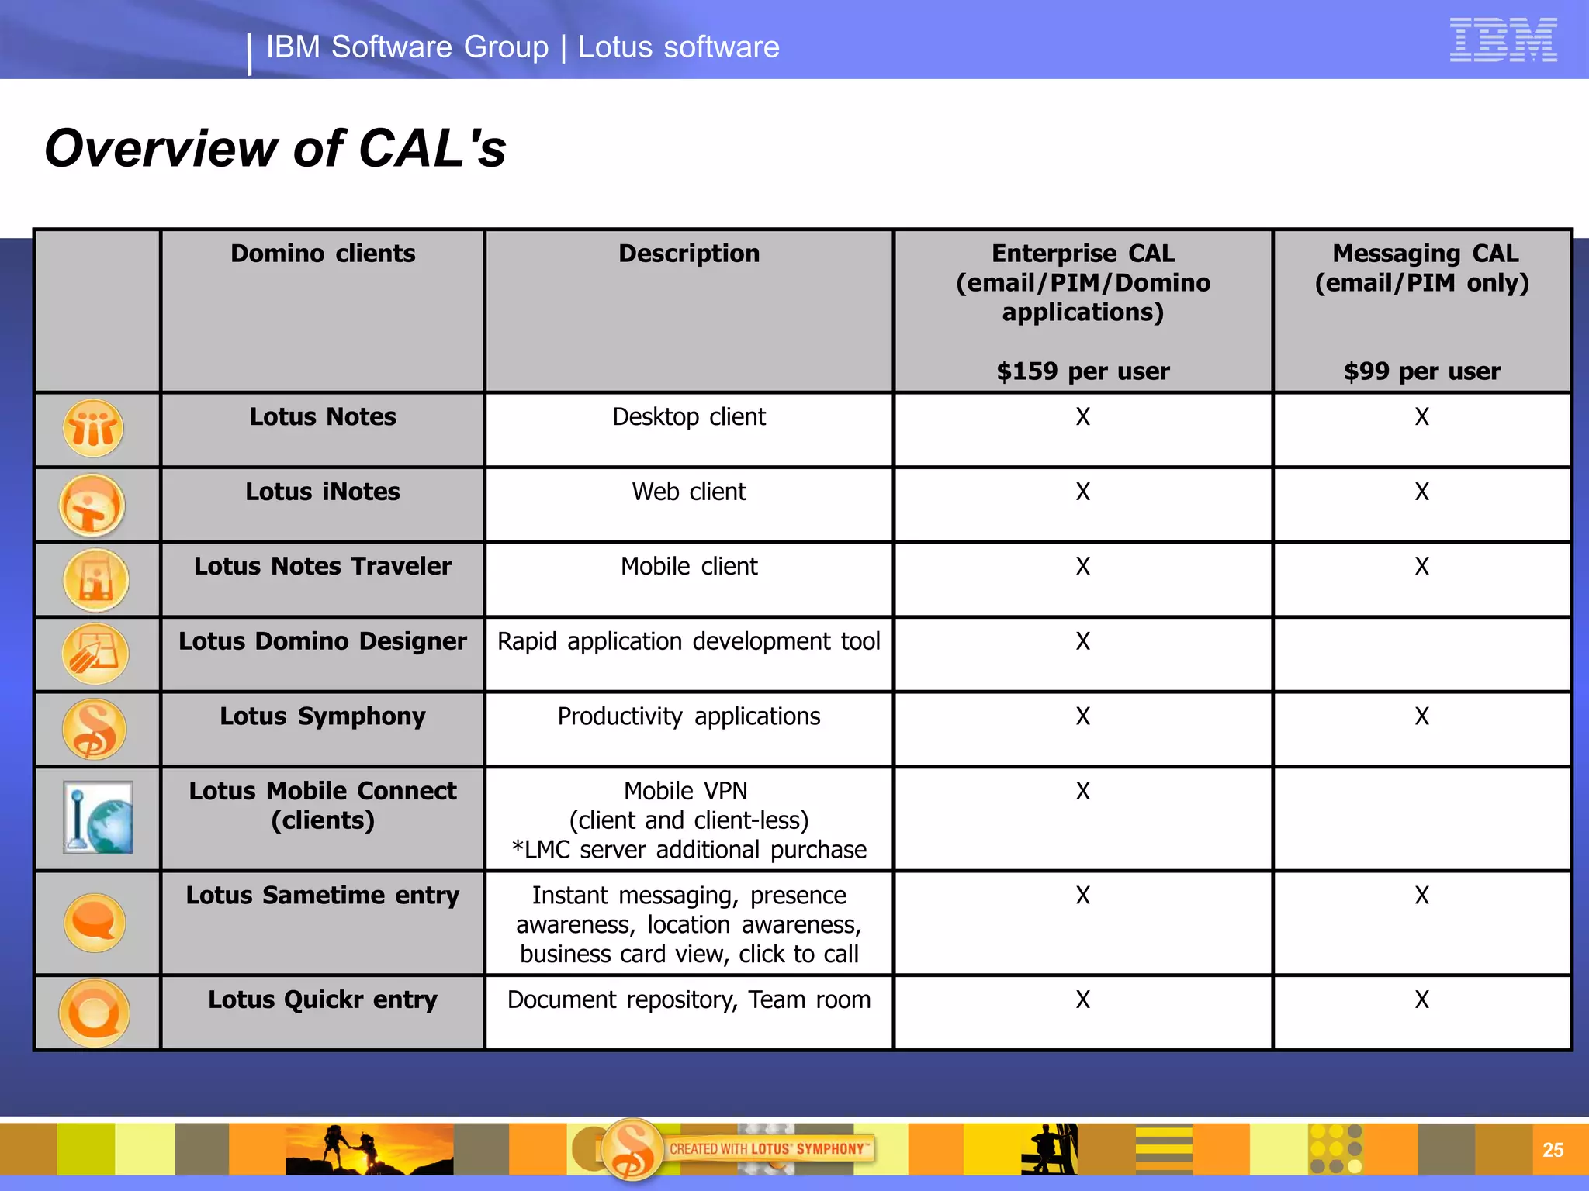This screenshot has width=1589, height=1191.
Task: Select the Lotus Domino Designer cell
Action: (323, 654)
